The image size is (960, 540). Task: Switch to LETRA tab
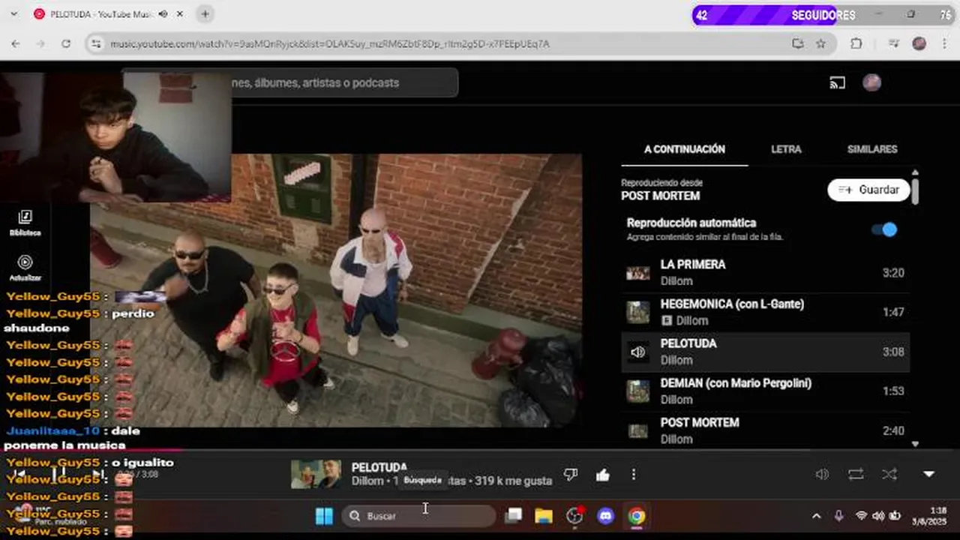[786, 149]
